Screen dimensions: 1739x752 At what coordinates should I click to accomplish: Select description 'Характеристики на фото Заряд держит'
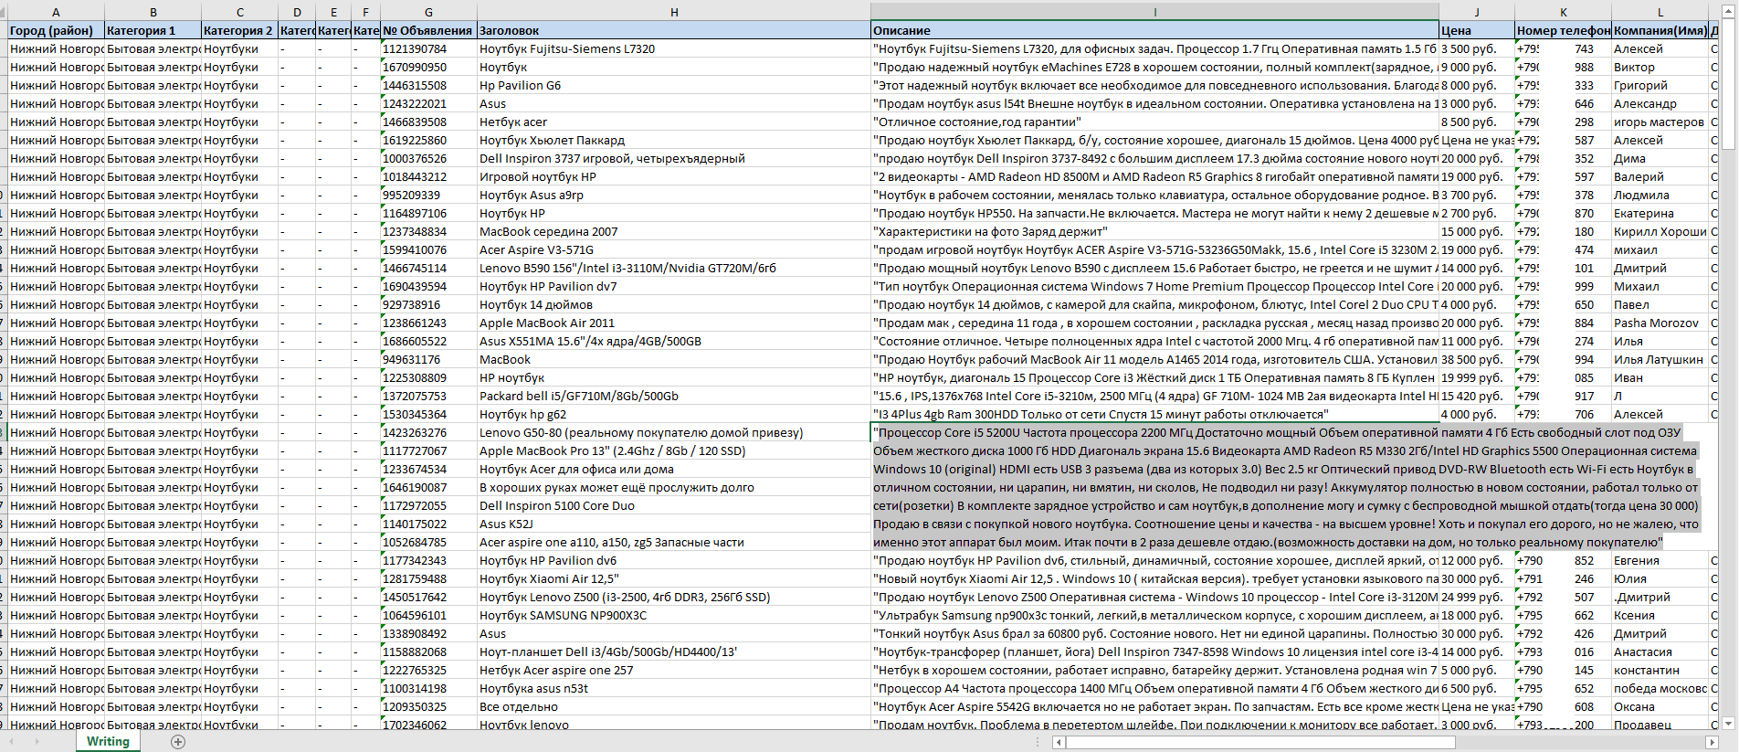click(x=1154, y=231)
